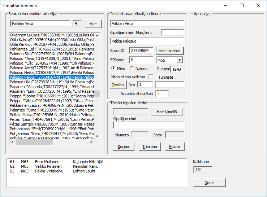Image resolution: width=267 pixels, height=197 pixels.
Task: Click the Maa/piiri input box
Action: coord(172,33)
